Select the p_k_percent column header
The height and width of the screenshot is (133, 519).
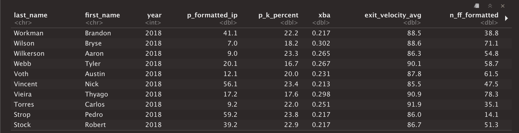coord(278,15)
